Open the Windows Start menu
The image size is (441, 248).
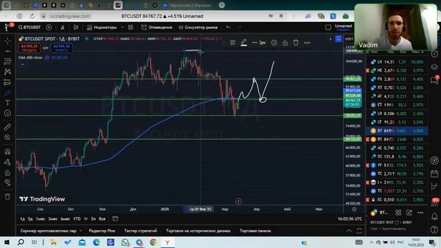pyautogui.click(x=6, y=242)
